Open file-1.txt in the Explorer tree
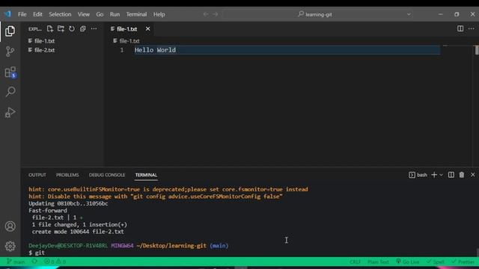 pyautogui.click(x=44, y=41)
